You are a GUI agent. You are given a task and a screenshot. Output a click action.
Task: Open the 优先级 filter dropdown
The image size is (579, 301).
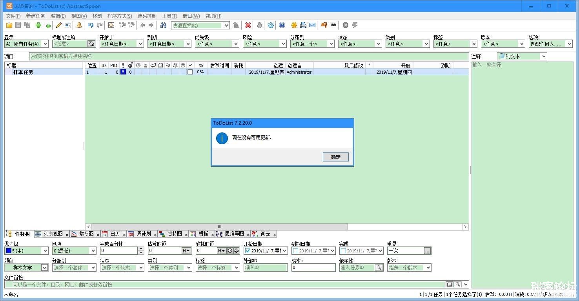point(236,44)
